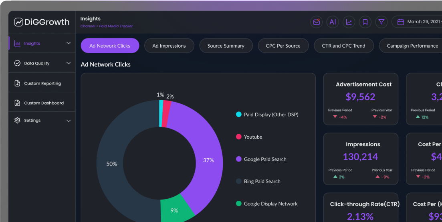Image resolution: width=442 pixels, height=222 pixels.
Task: Click the Impressions card title
Action: [x=363, y=144]
